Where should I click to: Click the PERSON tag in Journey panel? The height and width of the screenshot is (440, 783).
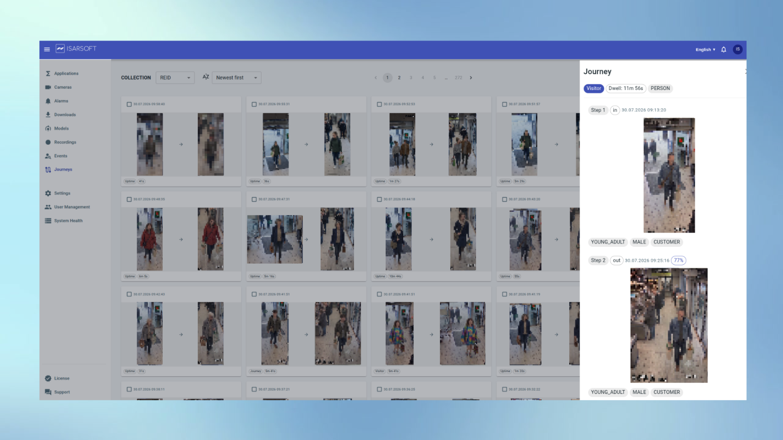(x=660, y=88)
